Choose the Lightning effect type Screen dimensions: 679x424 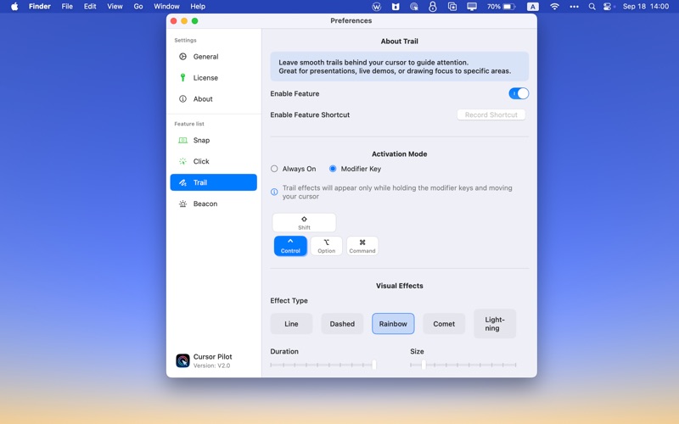coord(495,324)
